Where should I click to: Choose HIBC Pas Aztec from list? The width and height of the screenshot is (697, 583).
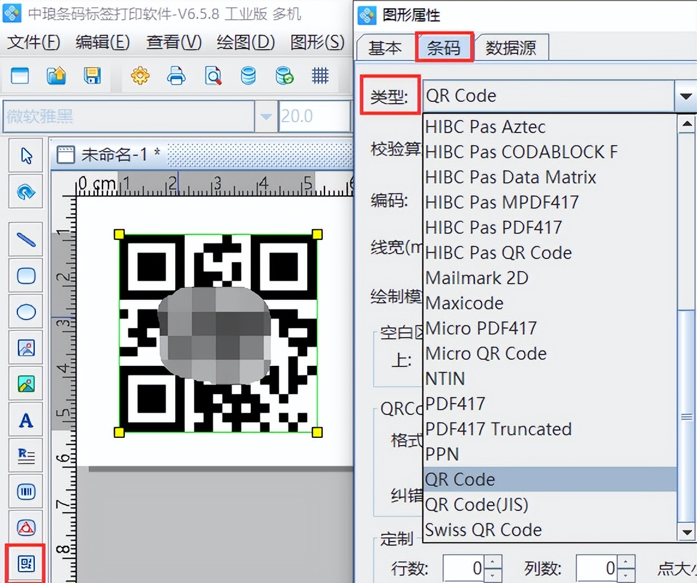[x=549, y=127]
